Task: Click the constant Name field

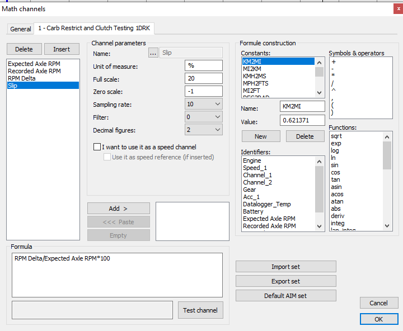Action: [x=302, y=106]
